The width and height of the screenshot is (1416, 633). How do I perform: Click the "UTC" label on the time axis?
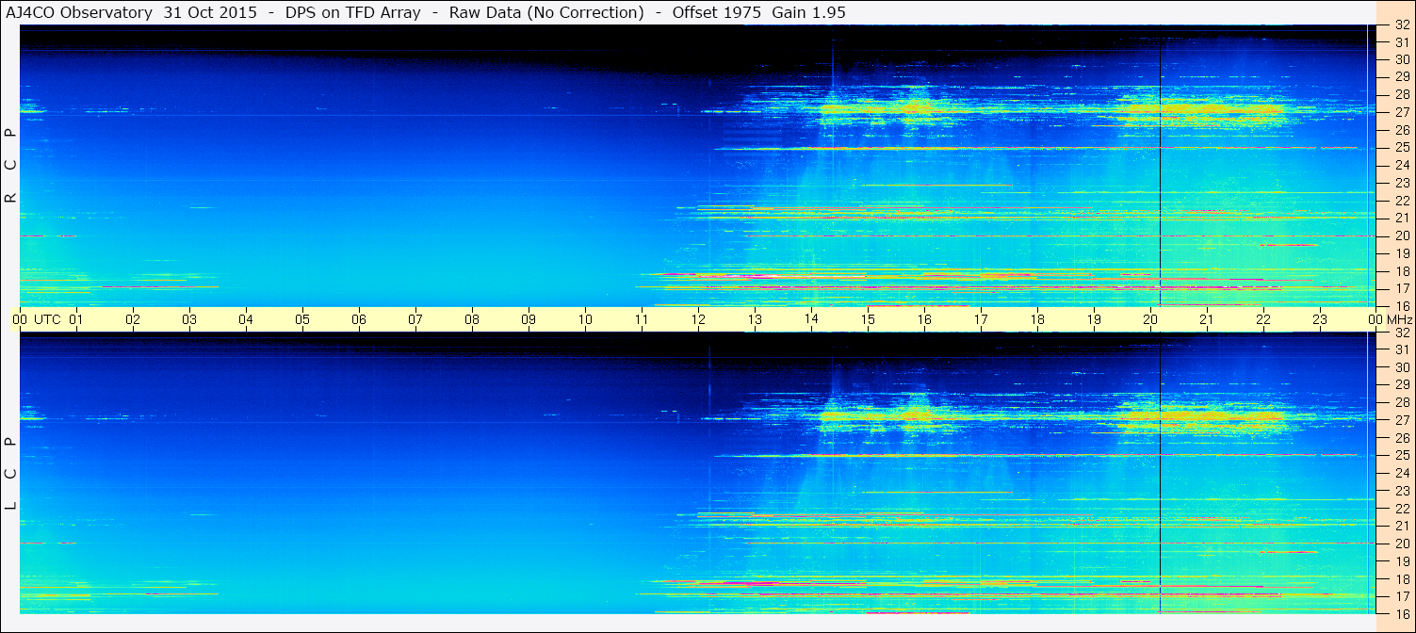(x=47, y=319)
